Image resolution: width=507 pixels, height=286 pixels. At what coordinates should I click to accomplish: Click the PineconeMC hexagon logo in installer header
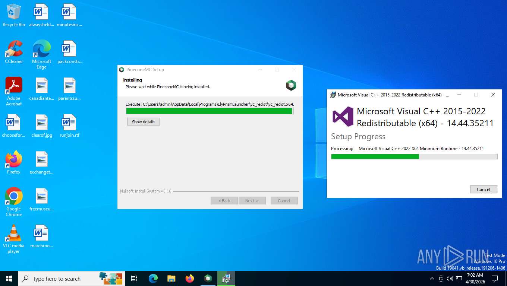tap(291, 85)
